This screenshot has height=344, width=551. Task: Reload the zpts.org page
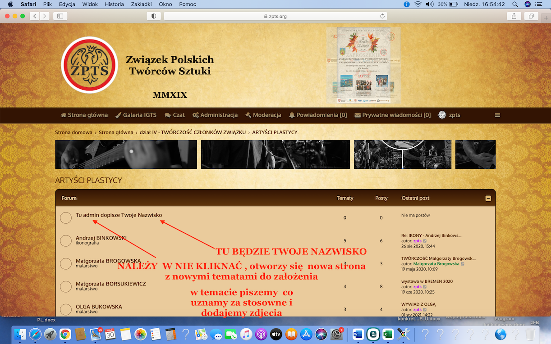(x=382, y=16)
